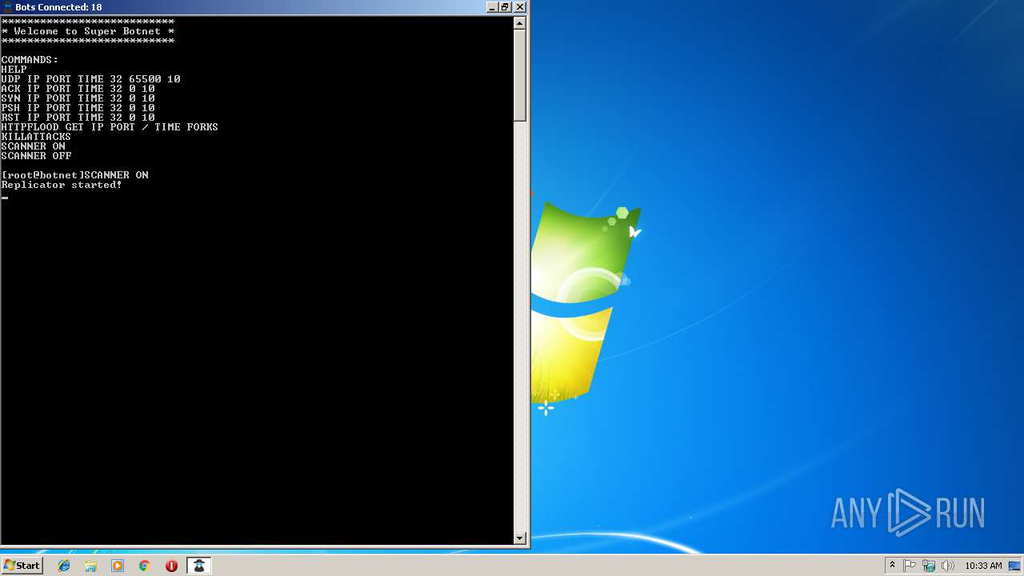Select the active botnet console taskbar button

click(x=198, y=566)
